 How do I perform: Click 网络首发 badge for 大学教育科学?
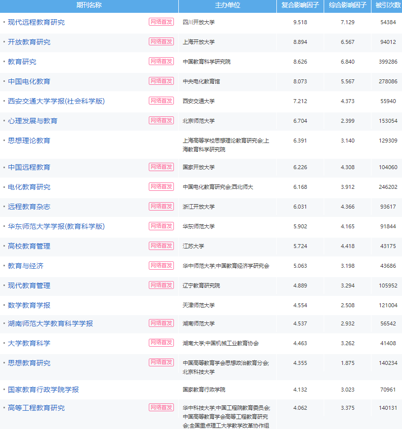pyautogui.click(x=162, y=343)
